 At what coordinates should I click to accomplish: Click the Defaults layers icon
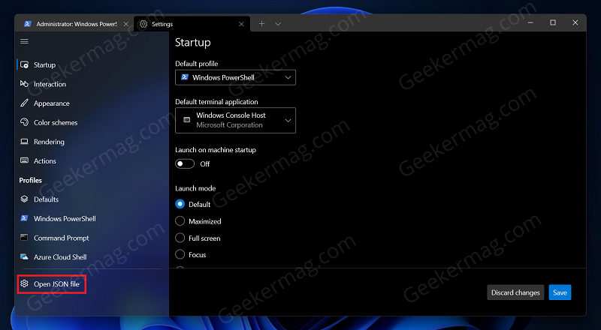click(24, 199)
